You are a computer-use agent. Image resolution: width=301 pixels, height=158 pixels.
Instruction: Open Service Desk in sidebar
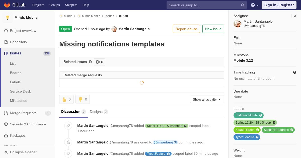click(20, 91)
